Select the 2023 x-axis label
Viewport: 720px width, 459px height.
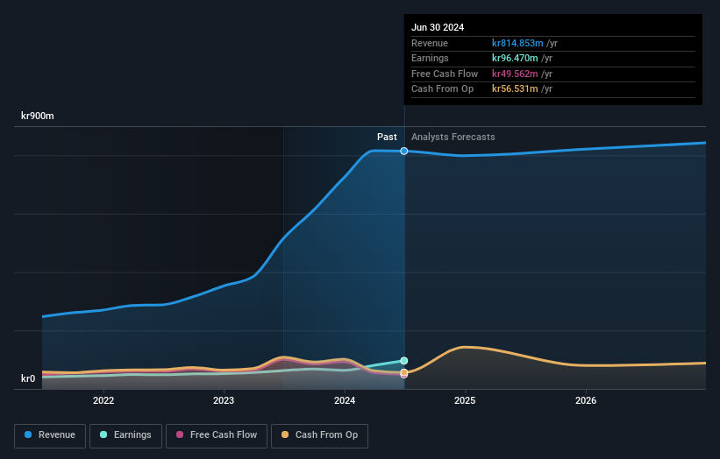point(224,400)
